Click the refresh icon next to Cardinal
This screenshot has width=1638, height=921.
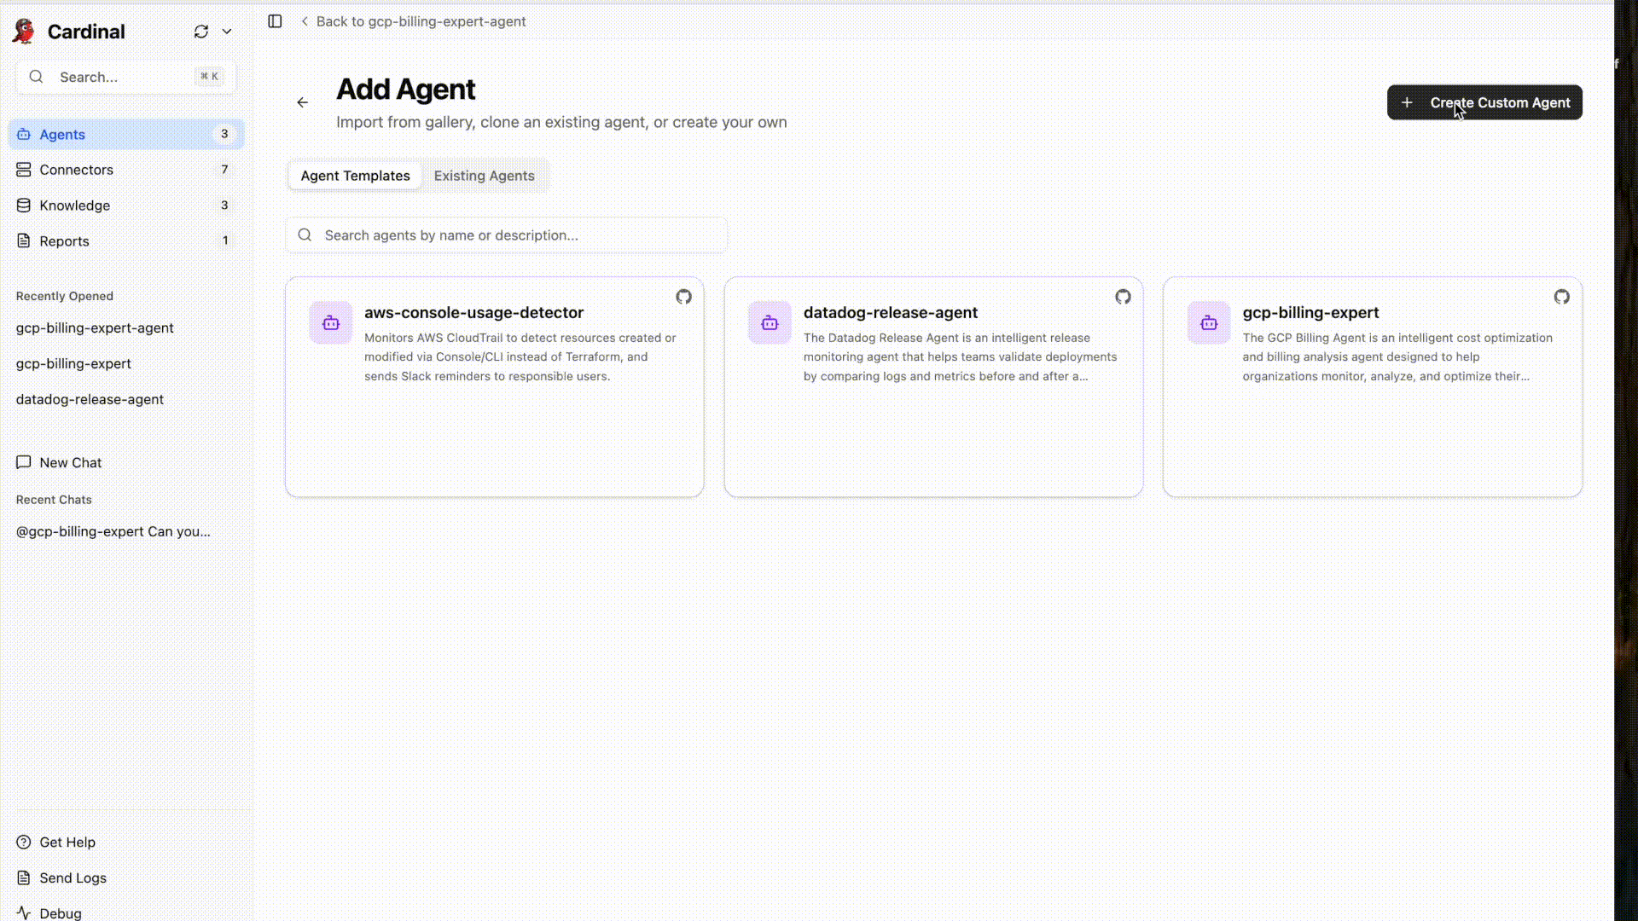(x=201, y=32)
